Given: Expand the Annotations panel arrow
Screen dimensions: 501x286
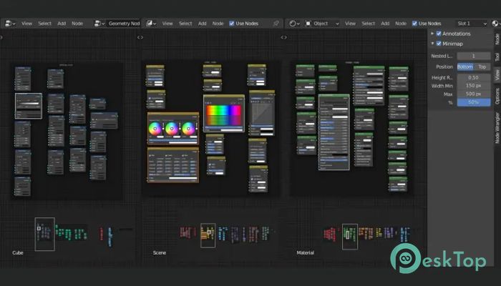Looking at the screenshot, I should pyautogui.click(x=432, y=34).
